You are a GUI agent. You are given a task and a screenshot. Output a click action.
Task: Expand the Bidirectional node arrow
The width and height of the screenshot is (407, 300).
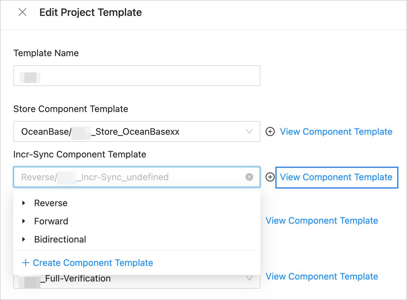point(24,240)
